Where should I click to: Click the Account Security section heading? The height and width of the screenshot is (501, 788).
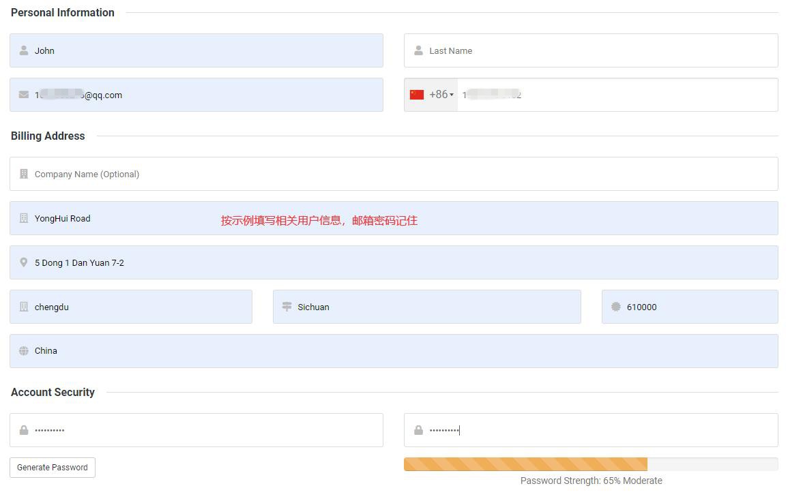point(53,392)
